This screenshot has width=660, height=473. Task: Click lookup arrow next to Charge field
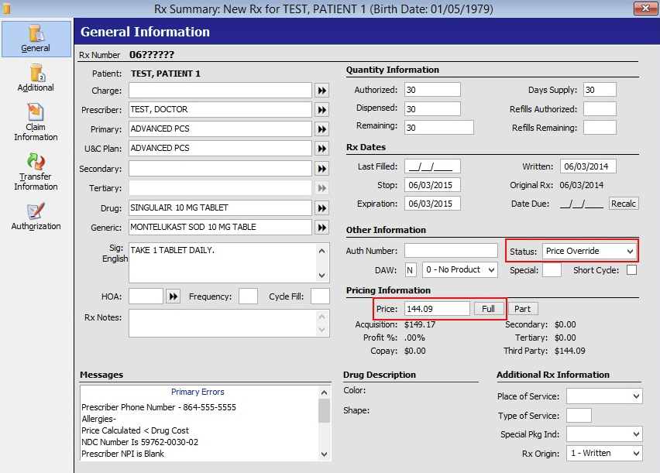[x=322, y=91]
